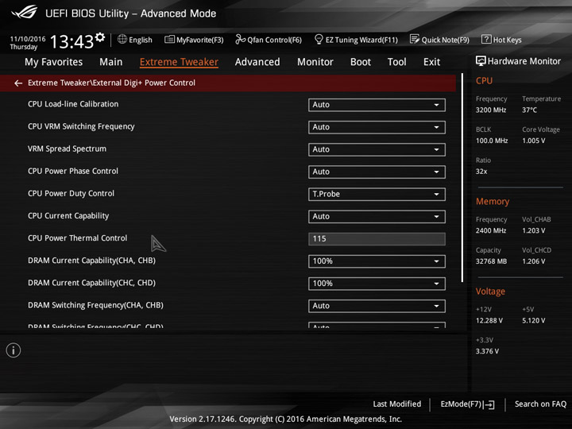Select the CPU VRM Switching Frequency label
The image size is (572, 429).
point(81,126)
